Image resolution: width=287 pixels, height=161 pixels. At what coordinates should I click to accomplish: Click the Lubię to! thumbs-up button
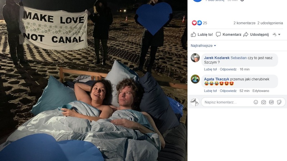(202, 34)
